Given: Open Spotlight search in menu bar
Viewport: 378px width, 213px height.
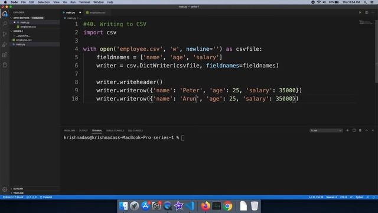Looking at the screenshot, I should [365, 2].
